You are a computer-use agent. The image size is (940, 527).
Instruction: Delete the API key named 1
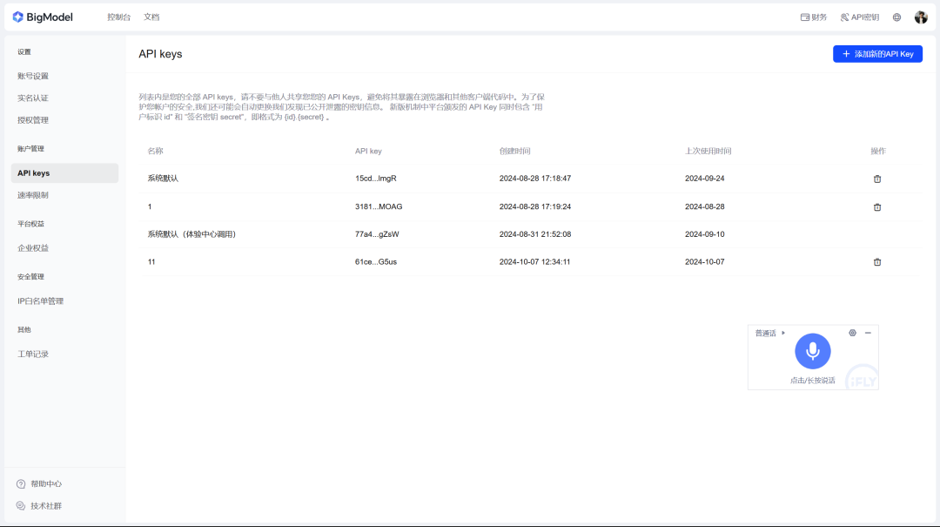(877, 207)
